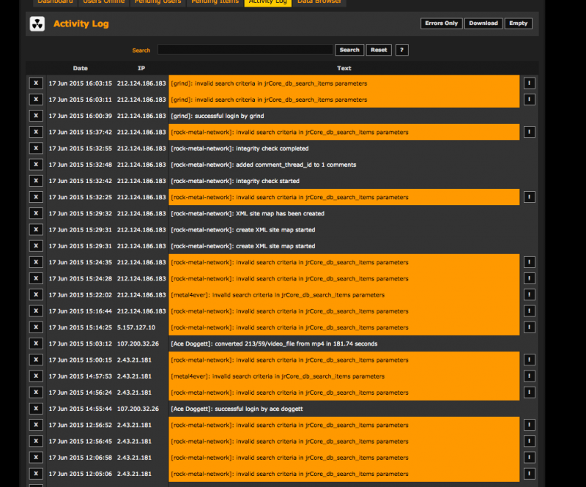Switch to the Data Browser tab
This screenshot has width=586, height=487.
click(x=318, y=2)
